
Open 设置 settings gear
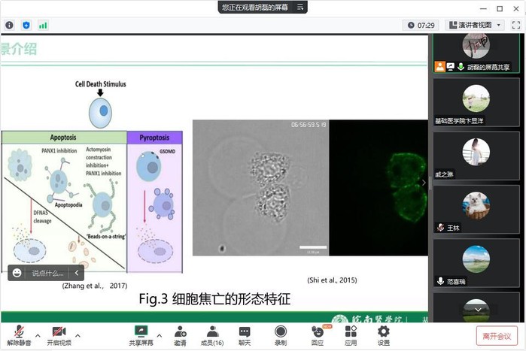pos(384,334)
